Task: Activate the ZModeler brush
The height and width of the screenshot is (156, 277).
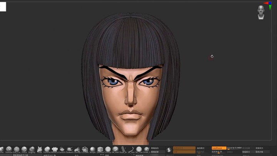Action: (x=100, y=149)
